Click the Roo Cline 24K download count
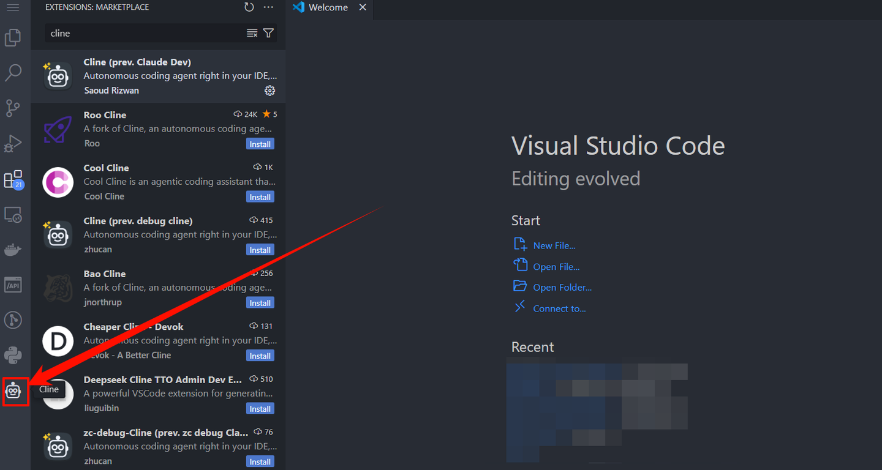 click(246, 114)
